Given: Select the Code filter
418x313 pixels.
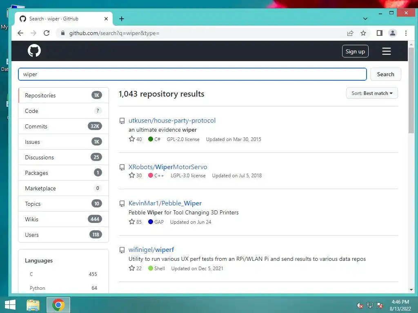Looking at the screenshot, I should [x=63, y=111].
